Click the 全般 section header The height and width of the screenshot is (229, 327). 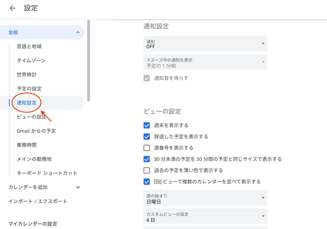pos(42,32)
